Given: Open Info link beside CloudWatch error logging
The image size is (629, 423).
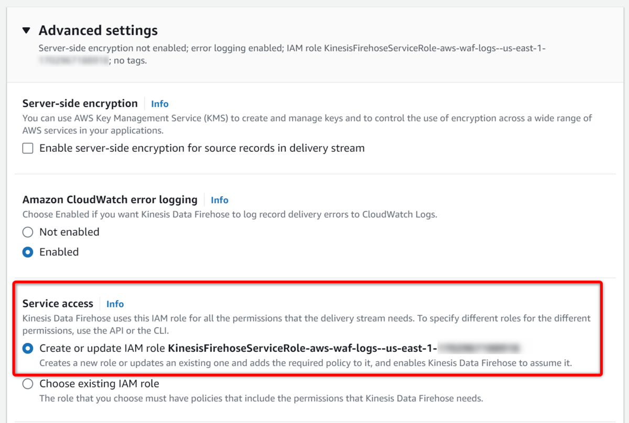Looking at the screenshot, I should 219,200.
